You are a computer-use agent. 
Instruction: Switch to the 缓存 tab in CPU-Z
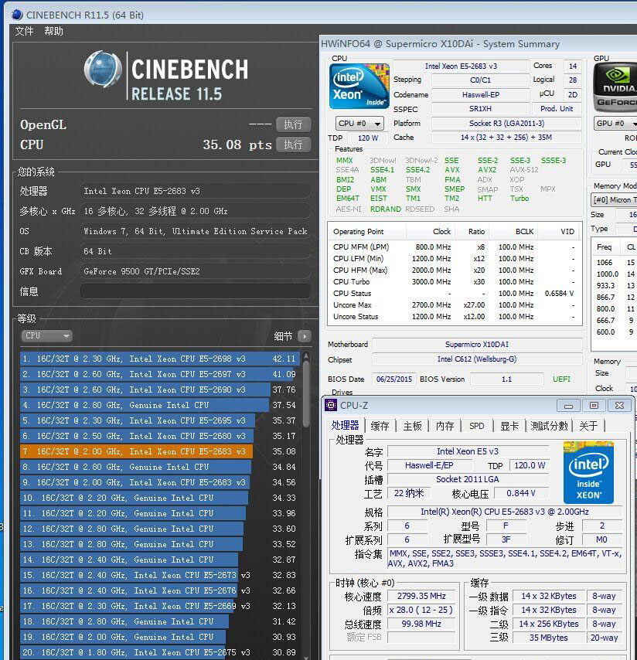pos(380,426)
